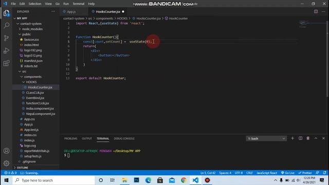Open functionClick.jsx in explorer
The height and width of the screenshot is (185, 329).
pyautogui.click(x=38, y=103)
